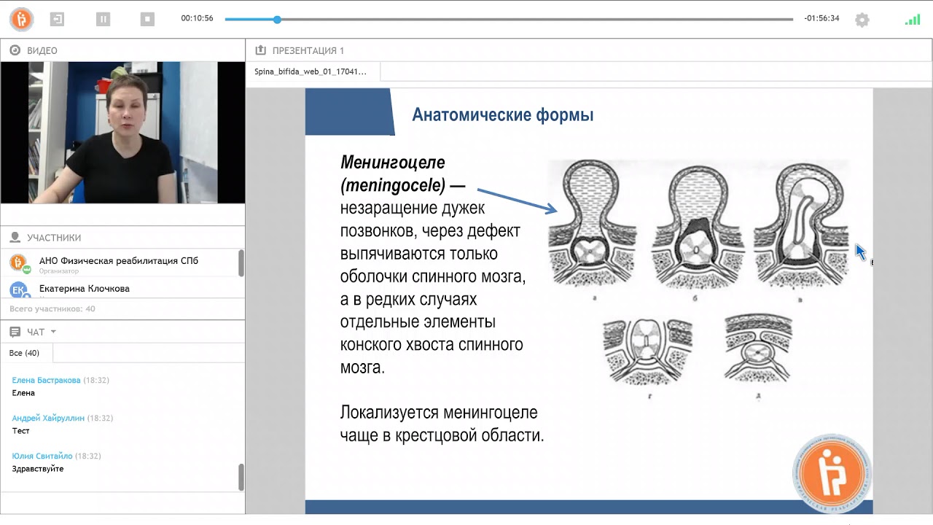Click the ВИДЕО panel camera icon

[x=15, y=50]
